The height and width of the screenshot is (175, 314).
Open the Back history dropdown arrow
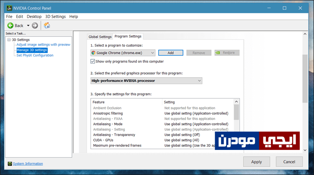click(x=28, y=25)
